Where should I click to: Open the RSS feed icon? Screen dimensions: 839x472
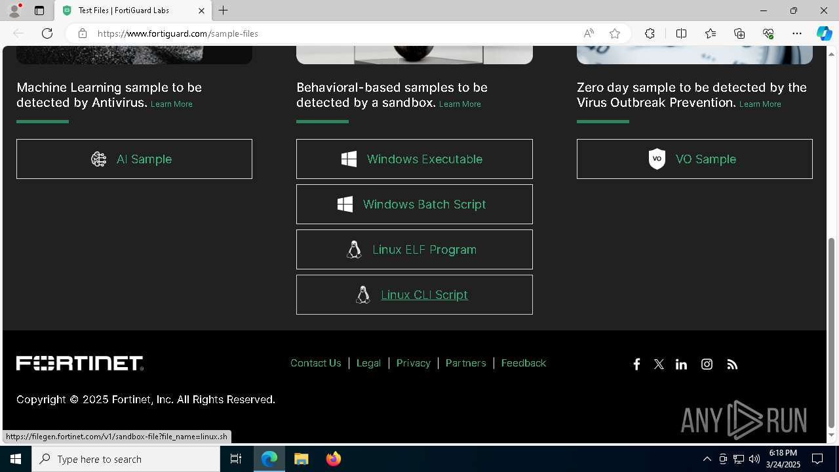pos(732,364)
